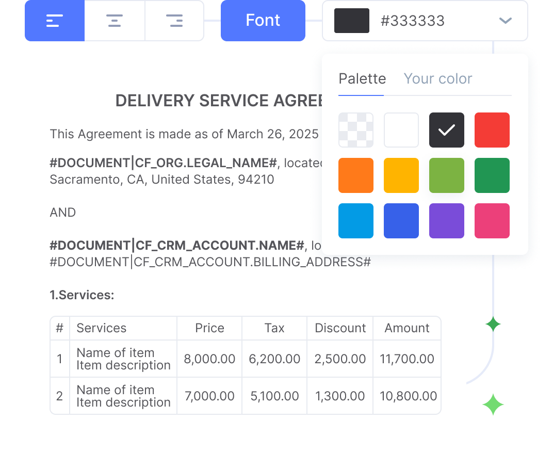Select the orange color swatch
This screenshot has height=453, width=553.
(356, 175)
